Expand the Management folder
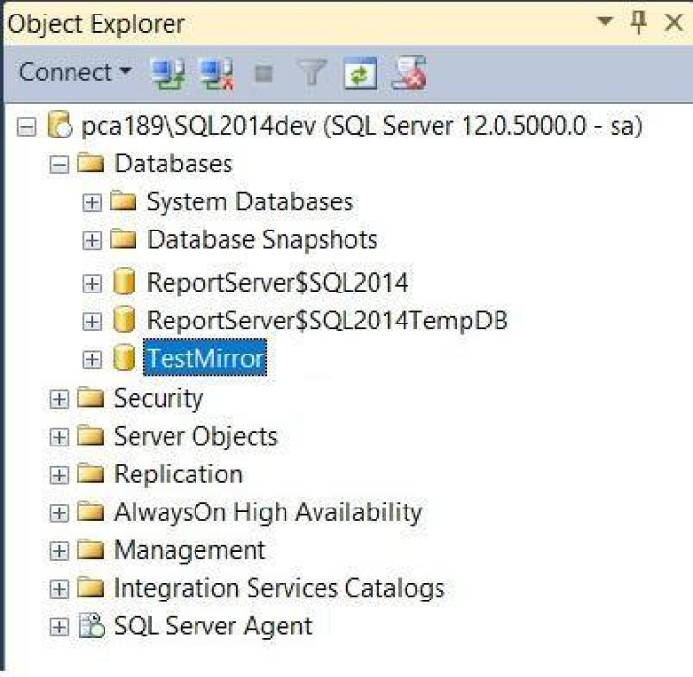Screen dimensions: 693x677 click(59, 551)
